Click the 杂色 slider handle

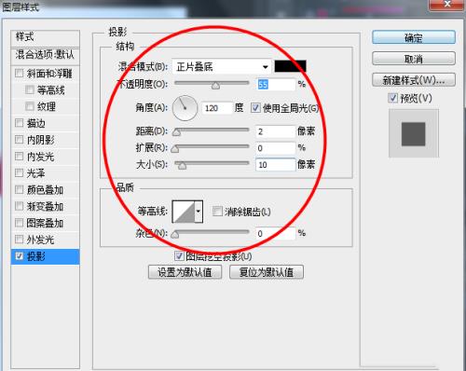(175, 234)
